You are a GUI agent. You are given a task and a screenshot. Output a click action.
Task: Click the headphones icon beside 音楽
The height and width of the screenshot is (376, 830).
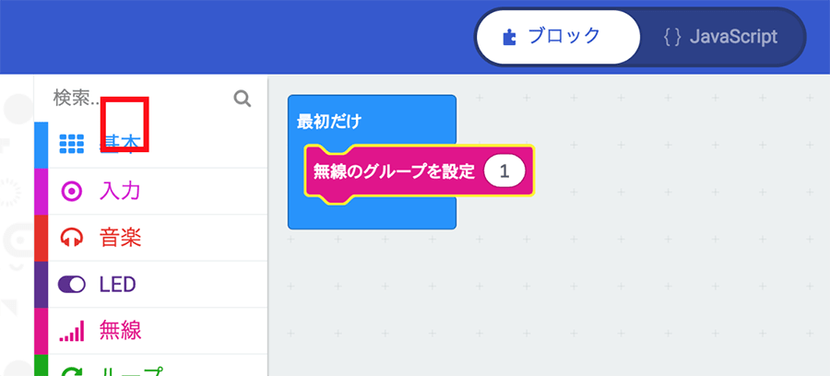pos(72,238)
